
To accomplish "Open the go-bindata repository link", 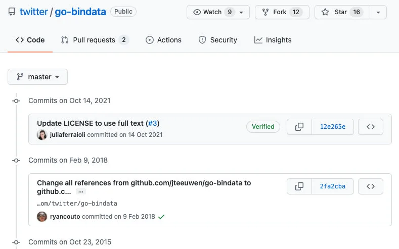I will [80, 12].
